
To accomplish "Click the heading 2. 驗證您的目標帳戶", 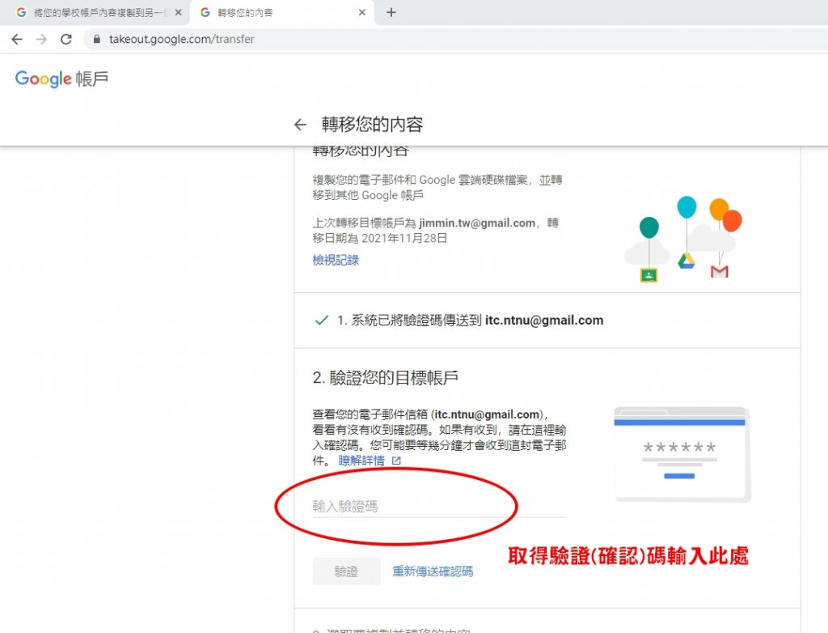I will 385,377.
